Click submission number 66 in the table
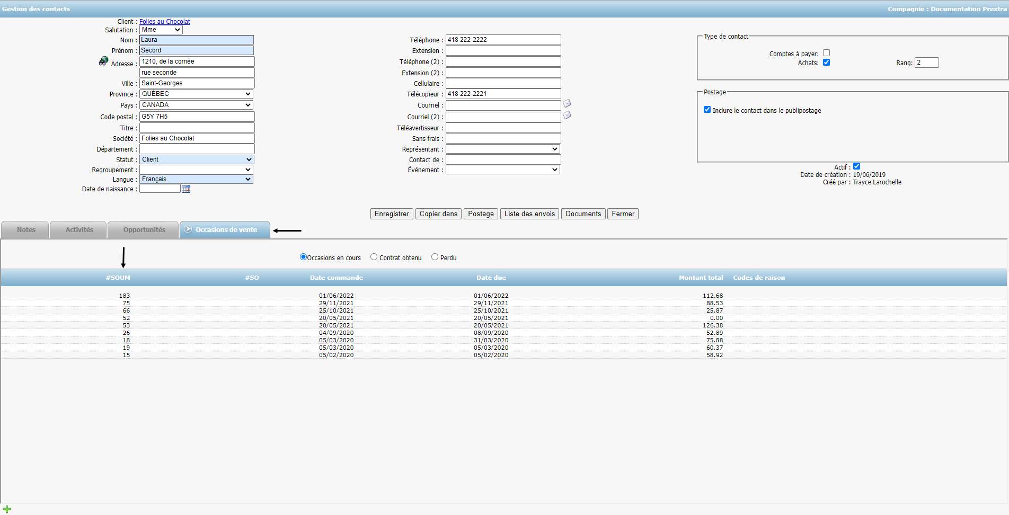 126,310
